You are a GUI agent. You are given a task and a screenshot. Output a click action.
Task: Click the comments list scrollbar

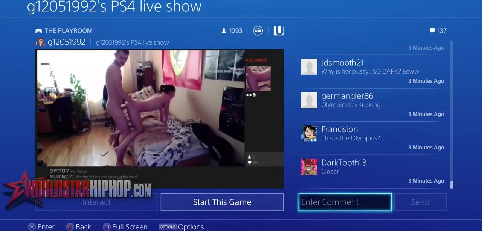[451, 113]
